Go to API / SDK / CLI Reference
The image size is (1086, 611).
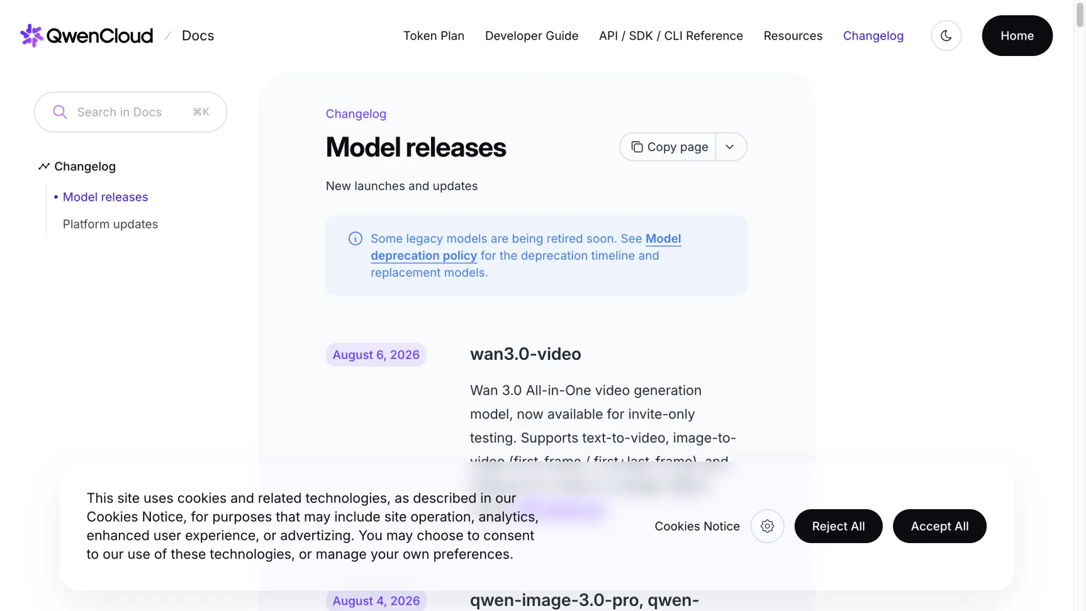[x=671, y=36]
